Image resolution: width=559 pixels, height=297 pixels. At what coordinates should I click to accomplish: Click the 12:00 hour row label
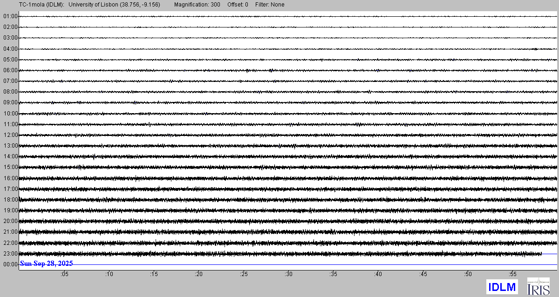10,135
